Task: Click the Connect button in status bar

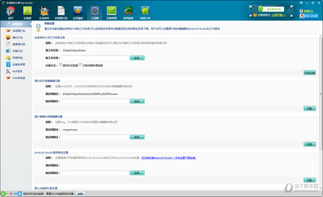Action: (81, 194)
